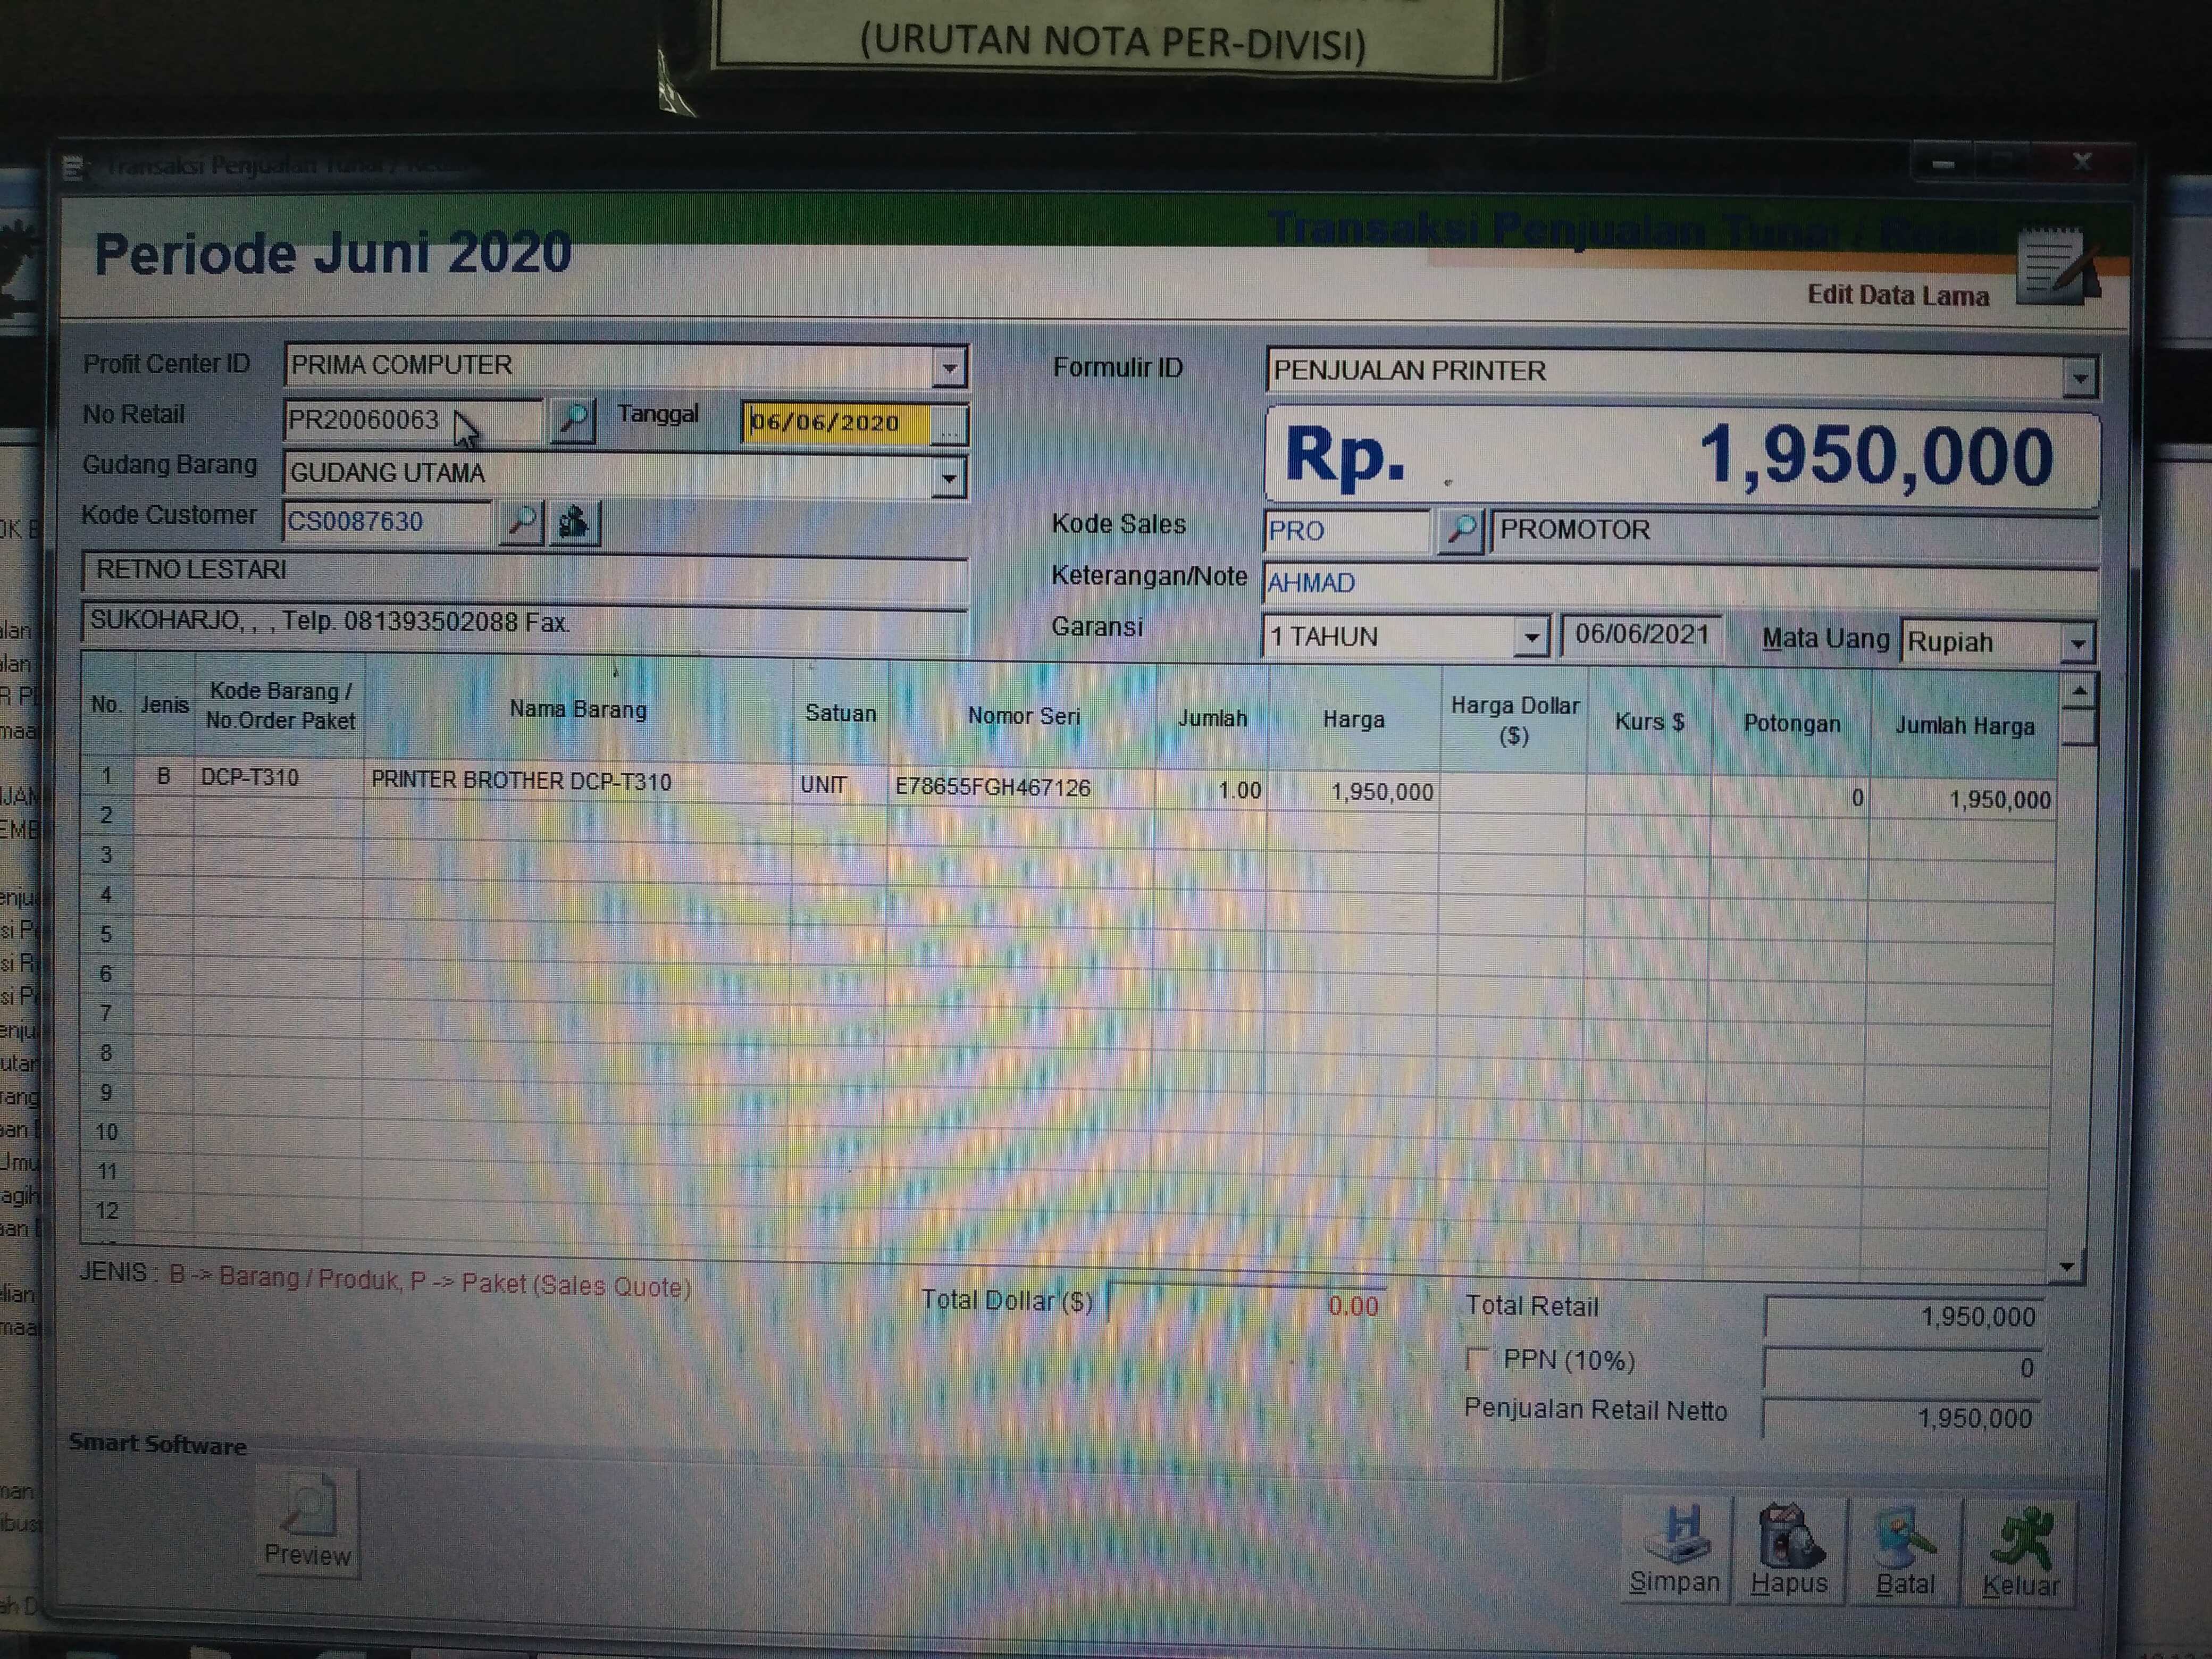The image size is (2212, 1659).
Task: Open the Garansi 1 TAHUN dropdown
Action: 1530,637
